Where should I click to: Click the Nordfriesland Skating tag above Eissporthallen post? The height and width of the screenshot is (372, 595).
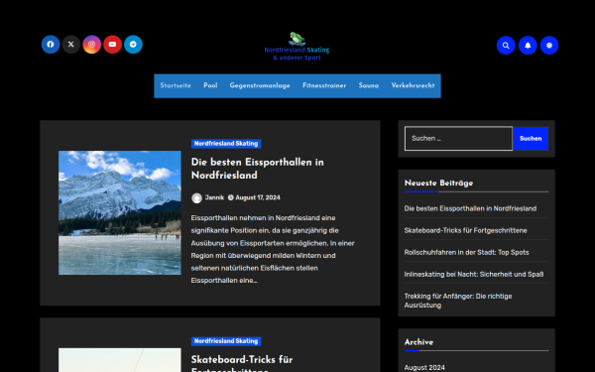(x=226, y=144)
